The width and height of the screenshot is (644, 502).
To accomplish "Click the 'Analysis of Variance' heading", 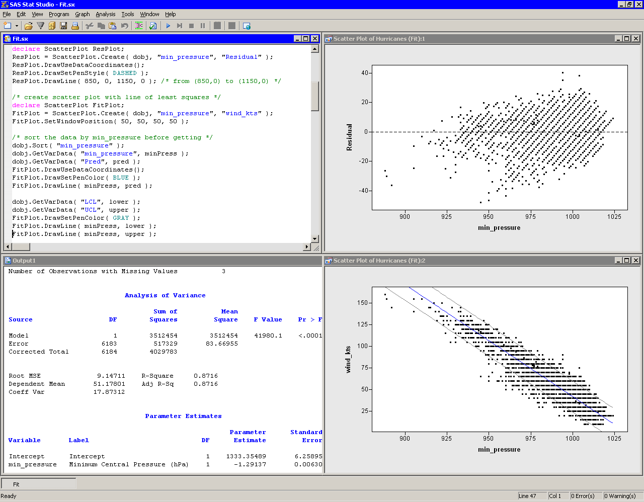I will coord(165,295).
